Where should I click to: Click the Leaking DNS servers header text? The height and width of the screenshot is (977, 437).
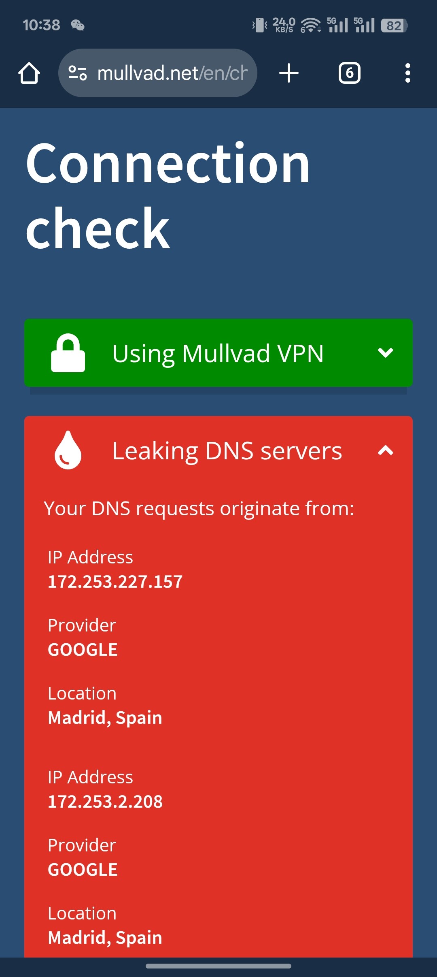(227, 451)
